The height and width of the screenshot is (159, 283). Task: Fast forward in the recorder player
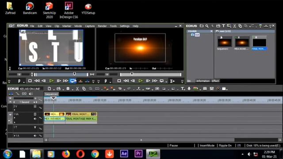coord(155,81)
